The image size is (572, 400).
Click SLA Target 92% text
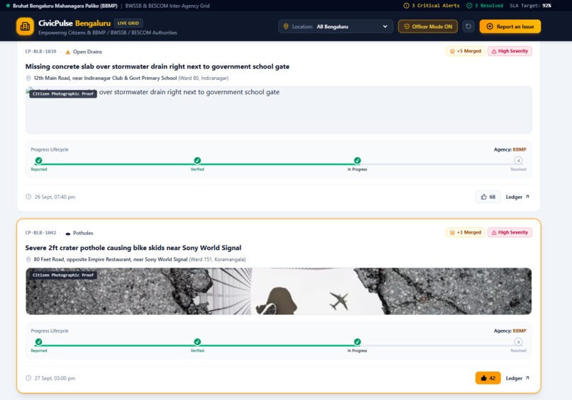pos(531,6)
